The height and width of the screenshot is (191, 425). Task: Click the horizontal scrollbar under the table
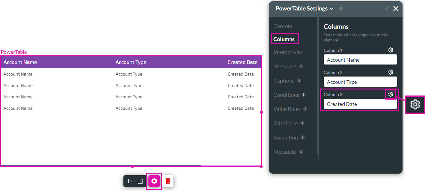[x=101, y=165]
